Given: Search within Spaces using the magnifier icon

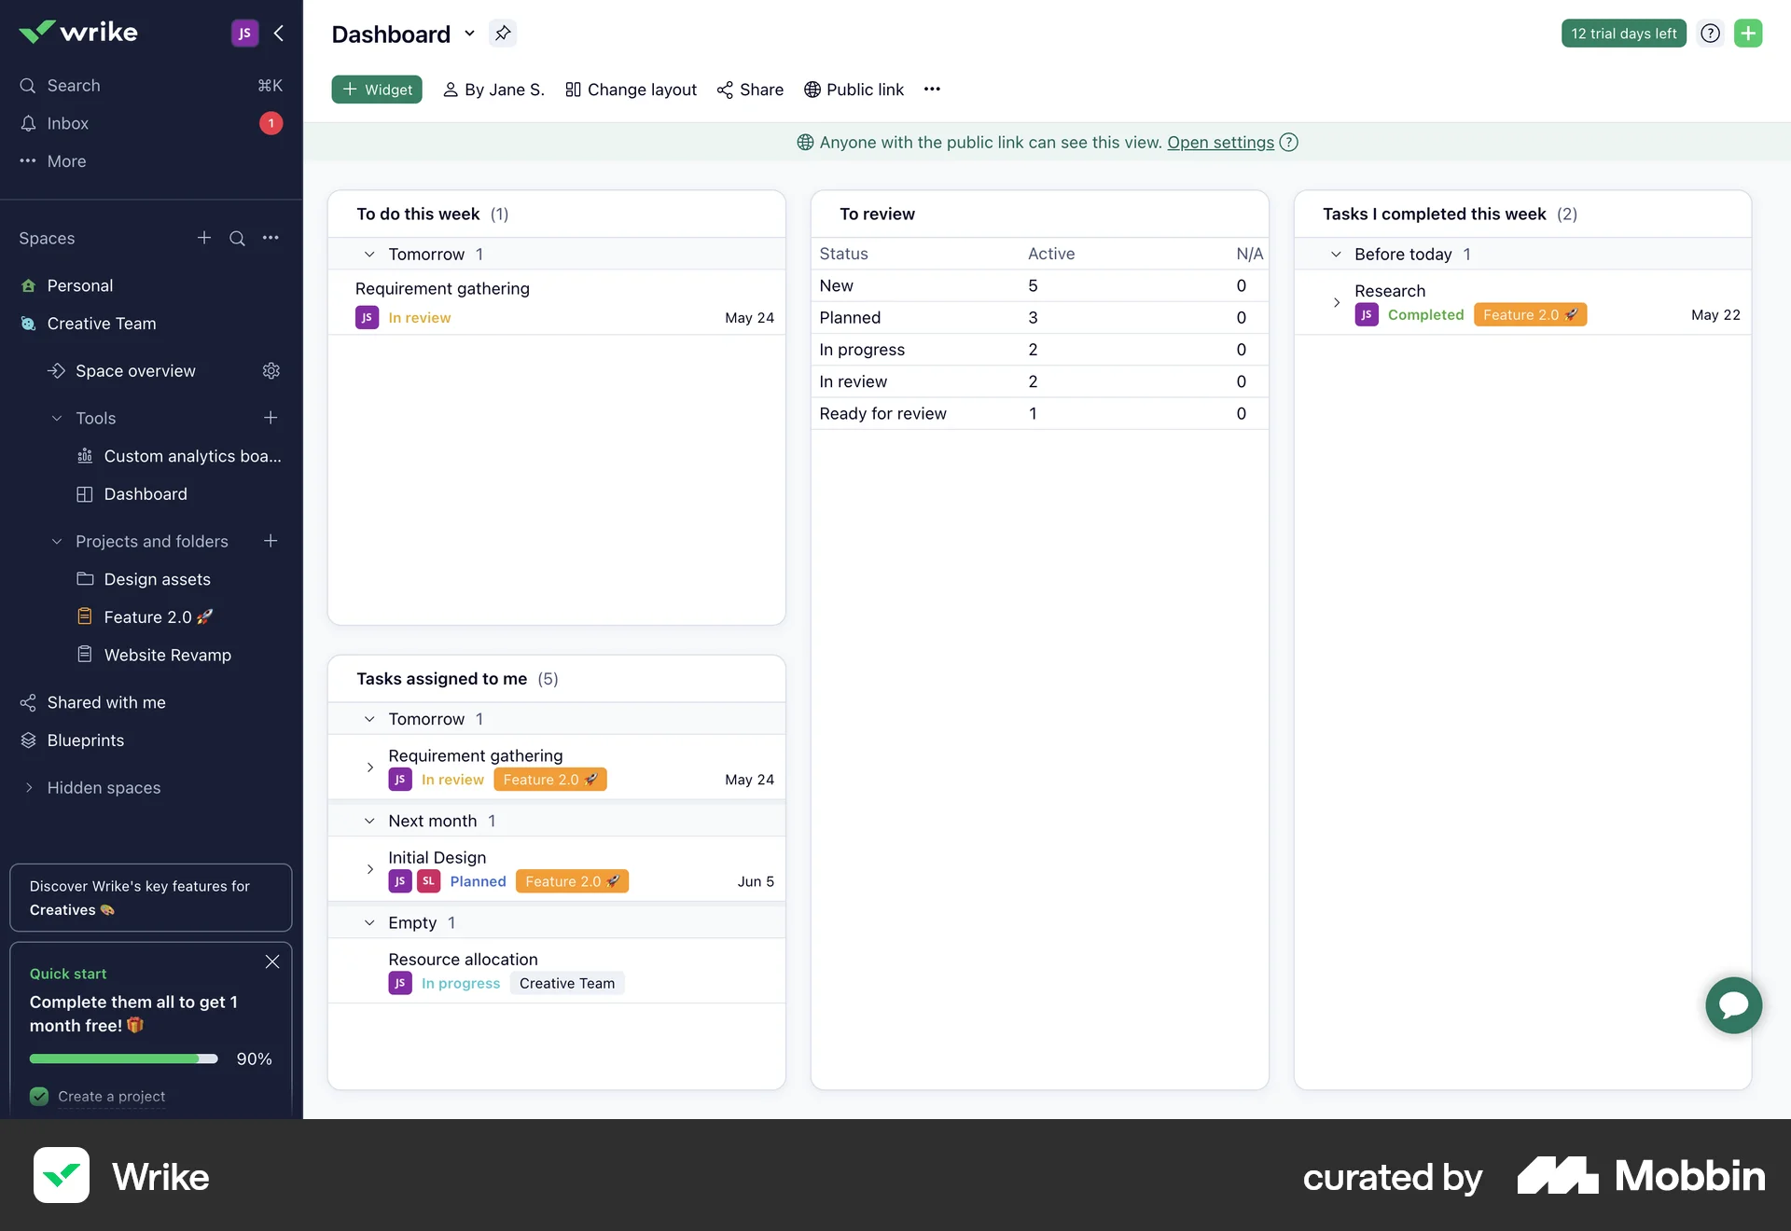Looking at the screenshot, I should coord(237,239).
